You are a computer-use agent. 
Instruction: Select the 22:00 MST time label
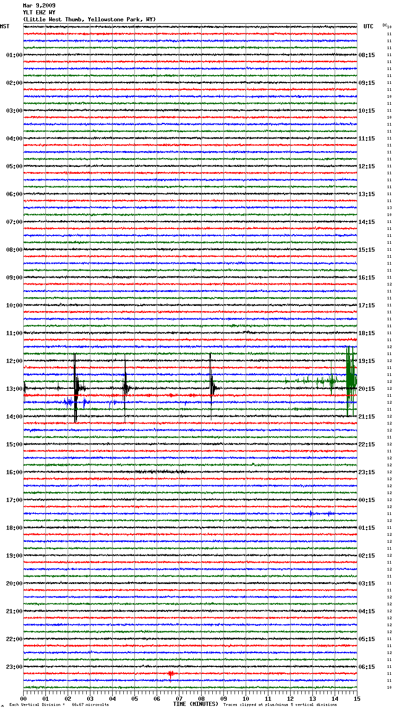pyautogui.click(x=14, y=639)
